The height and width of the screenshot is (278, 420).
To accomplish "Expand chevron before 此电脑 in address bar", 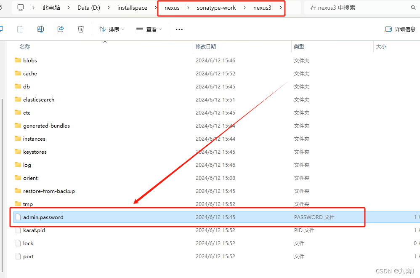I will tap(33, 8).
